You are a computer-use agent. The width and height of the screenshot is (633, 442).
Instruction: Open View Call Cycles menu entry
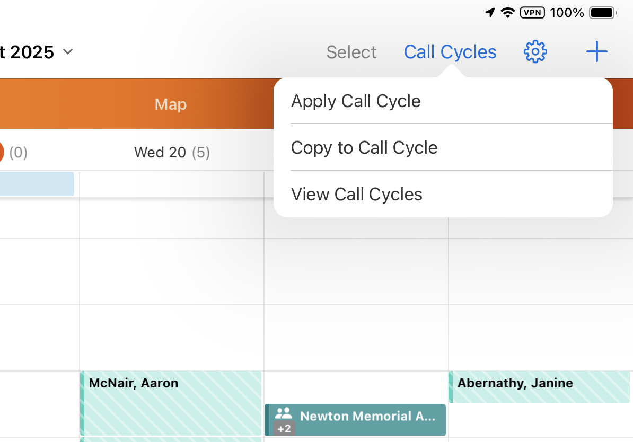tap(357, 195)
